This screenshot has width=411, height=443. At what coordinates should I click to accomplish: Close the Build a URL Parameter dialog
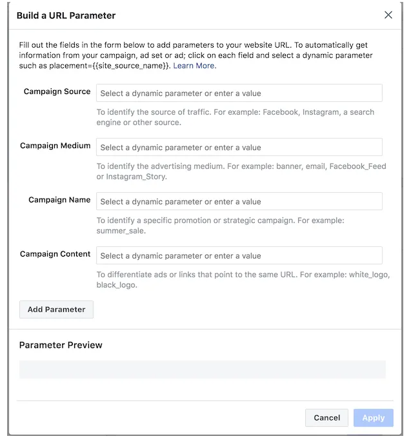point(388,15)
